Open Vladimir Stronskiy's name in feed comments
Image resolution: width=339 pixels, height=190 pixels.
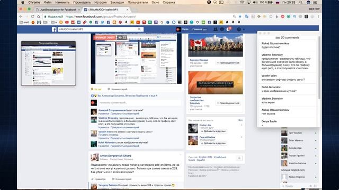click(x=108, y=118)
